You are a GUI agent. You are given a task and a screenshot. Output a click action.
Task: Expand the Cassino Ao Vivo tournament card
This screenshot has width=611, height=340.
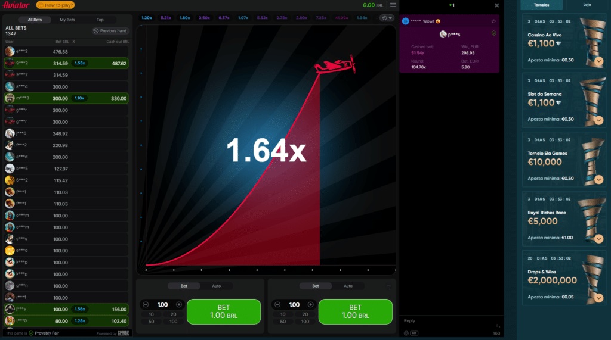pos(599,61)
